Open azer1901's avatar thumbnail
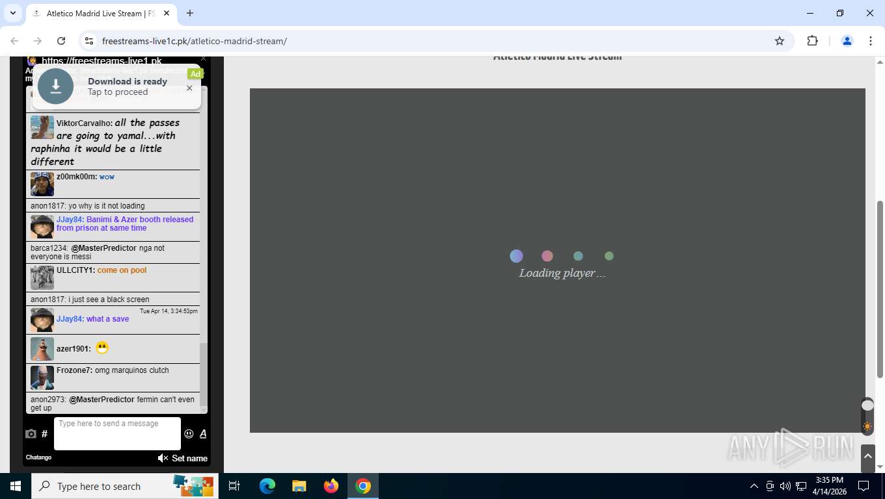 42,349
